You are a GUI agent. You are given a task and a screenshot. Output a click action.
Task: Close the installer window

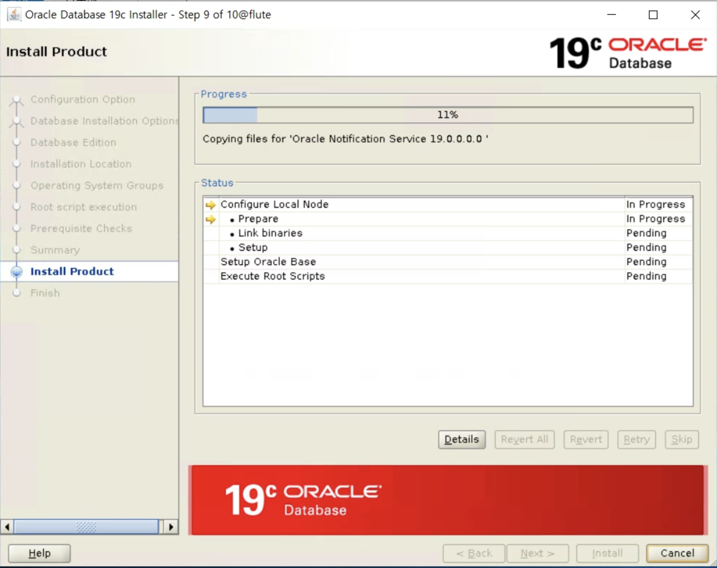(695, 15)
